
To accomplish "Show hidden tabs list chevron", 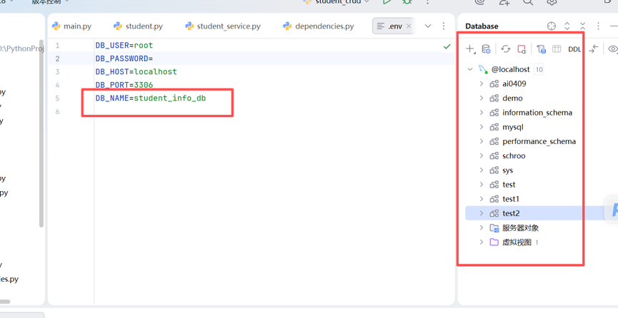I will [x=428, y=26].
